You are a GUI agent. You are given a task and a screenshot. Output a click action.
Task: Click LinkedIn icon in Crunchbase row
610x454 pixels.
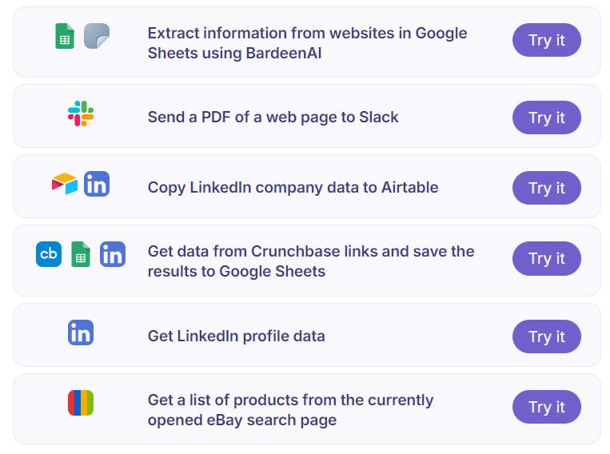pos(113,254)
